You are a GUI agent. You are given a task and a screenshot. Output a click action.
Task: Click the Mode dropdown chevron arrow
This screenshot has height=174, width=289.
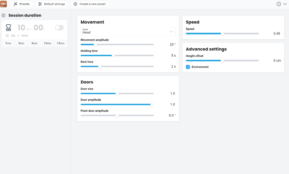click(x=171, y=31)
